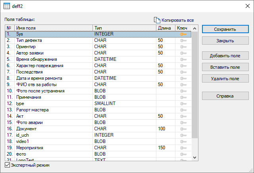Click the Закрыть button
254x173 pixels.
click(225, 41)
